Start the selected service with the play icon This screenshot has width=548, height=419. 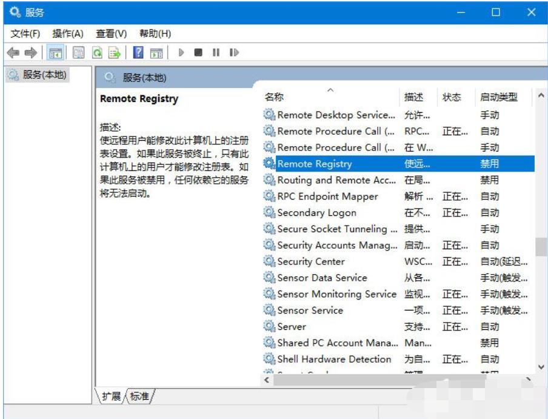point(181,52)
